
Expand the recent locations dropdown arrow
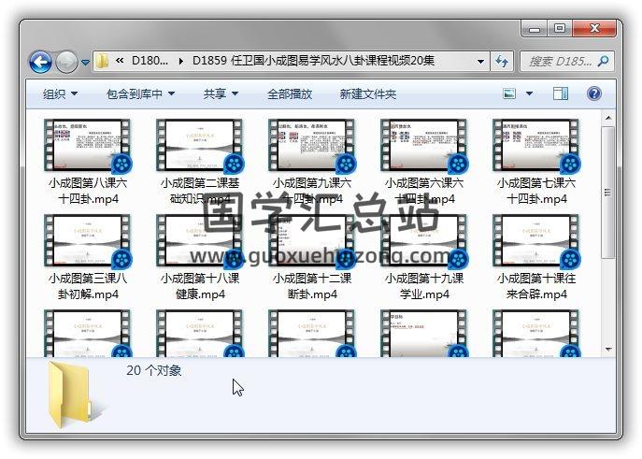86,63
